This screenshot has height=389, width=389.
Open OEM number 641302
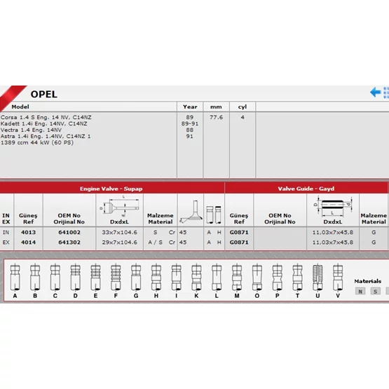click(x=69, y=243)
